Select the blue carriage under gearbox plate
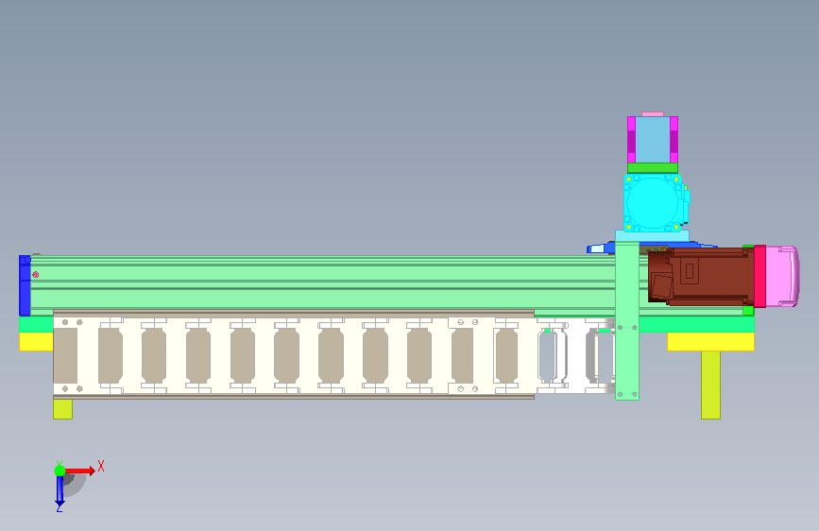The width and height of the screenshot is (819, 531). point(600,248)
